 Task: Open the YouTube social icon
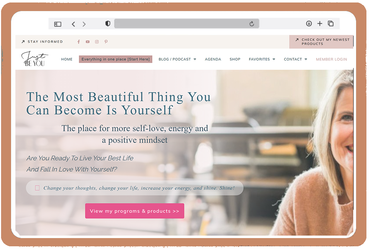click(87, 42)
